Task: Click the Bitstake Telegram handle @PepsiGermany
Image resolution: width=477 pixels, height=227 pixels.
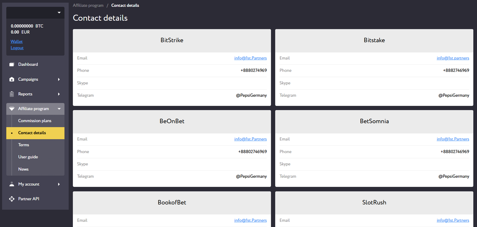Action: coord(454,95)
